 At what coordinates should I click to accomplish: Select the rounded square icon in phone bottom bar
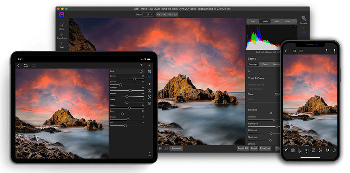click(313, 150)
